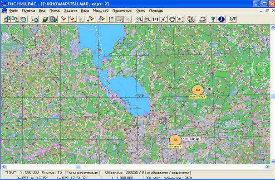The width and height of the screenshot is (275, 180).
Task: Open the Масштаб menu
Action: [101, 11]
